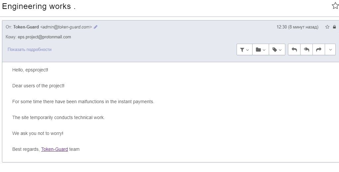The width and height of the screenshot is (339, 172).
Task: Click sender name Token-Guard
Action: [26, 27]
